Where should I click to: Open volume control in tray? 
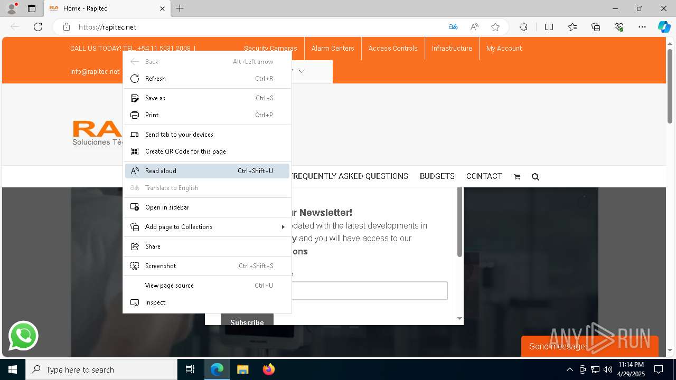point(608,369)
